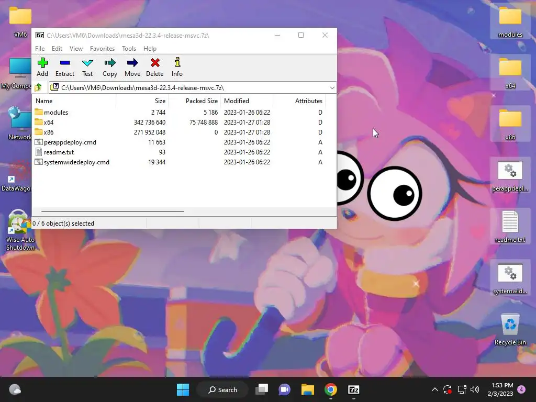The width and height of the screenshot is (536, 402).
Task: Open Info for the archive
Action: 177,67
